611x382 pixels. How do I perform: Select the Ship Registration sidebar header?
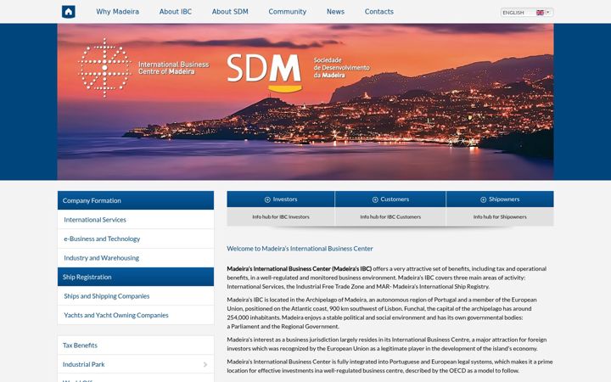tap(136, 277)
